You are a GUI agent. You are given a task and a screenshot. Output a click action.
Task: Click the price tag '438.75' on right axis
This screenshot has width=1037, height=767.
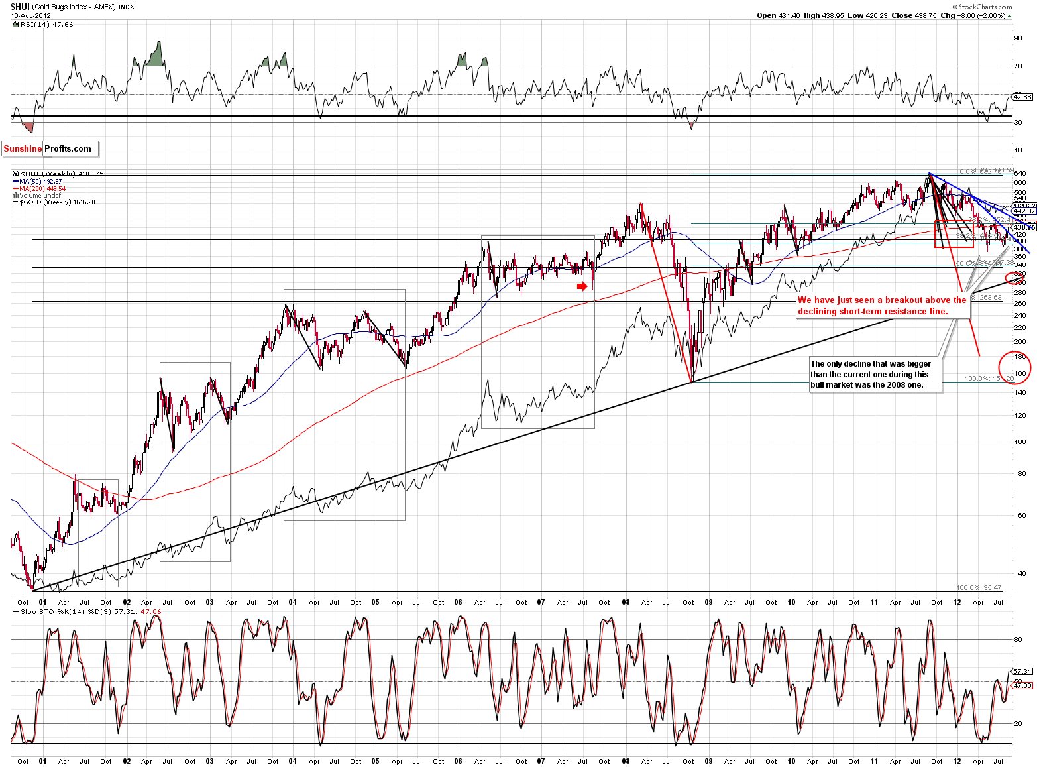click(1024, 227)
